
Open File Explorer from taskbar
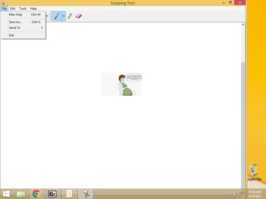pyautogui.click(x=21, y=194)
